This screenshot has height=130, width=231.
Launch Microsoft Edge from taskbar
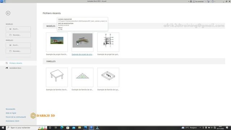tap(62, 127)
